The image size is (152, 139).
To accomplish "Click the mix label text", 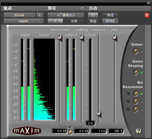I will click(115, 30).
